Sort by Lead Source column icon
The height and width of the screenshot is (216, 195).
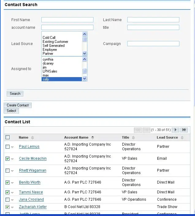point(182,137)
